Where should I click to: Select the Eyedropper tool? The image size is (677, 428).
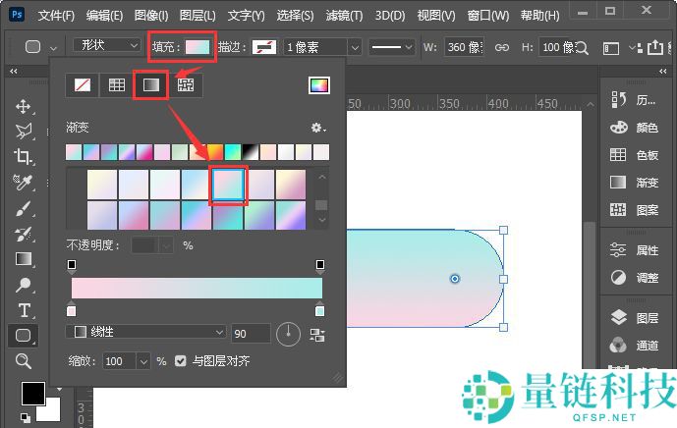[x=25, y=183]
